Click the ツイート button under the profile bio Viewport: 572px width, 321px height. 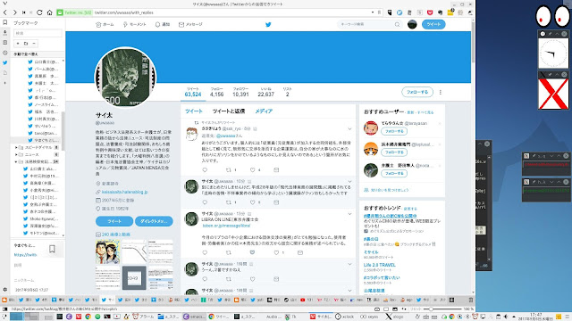(114, 221)
